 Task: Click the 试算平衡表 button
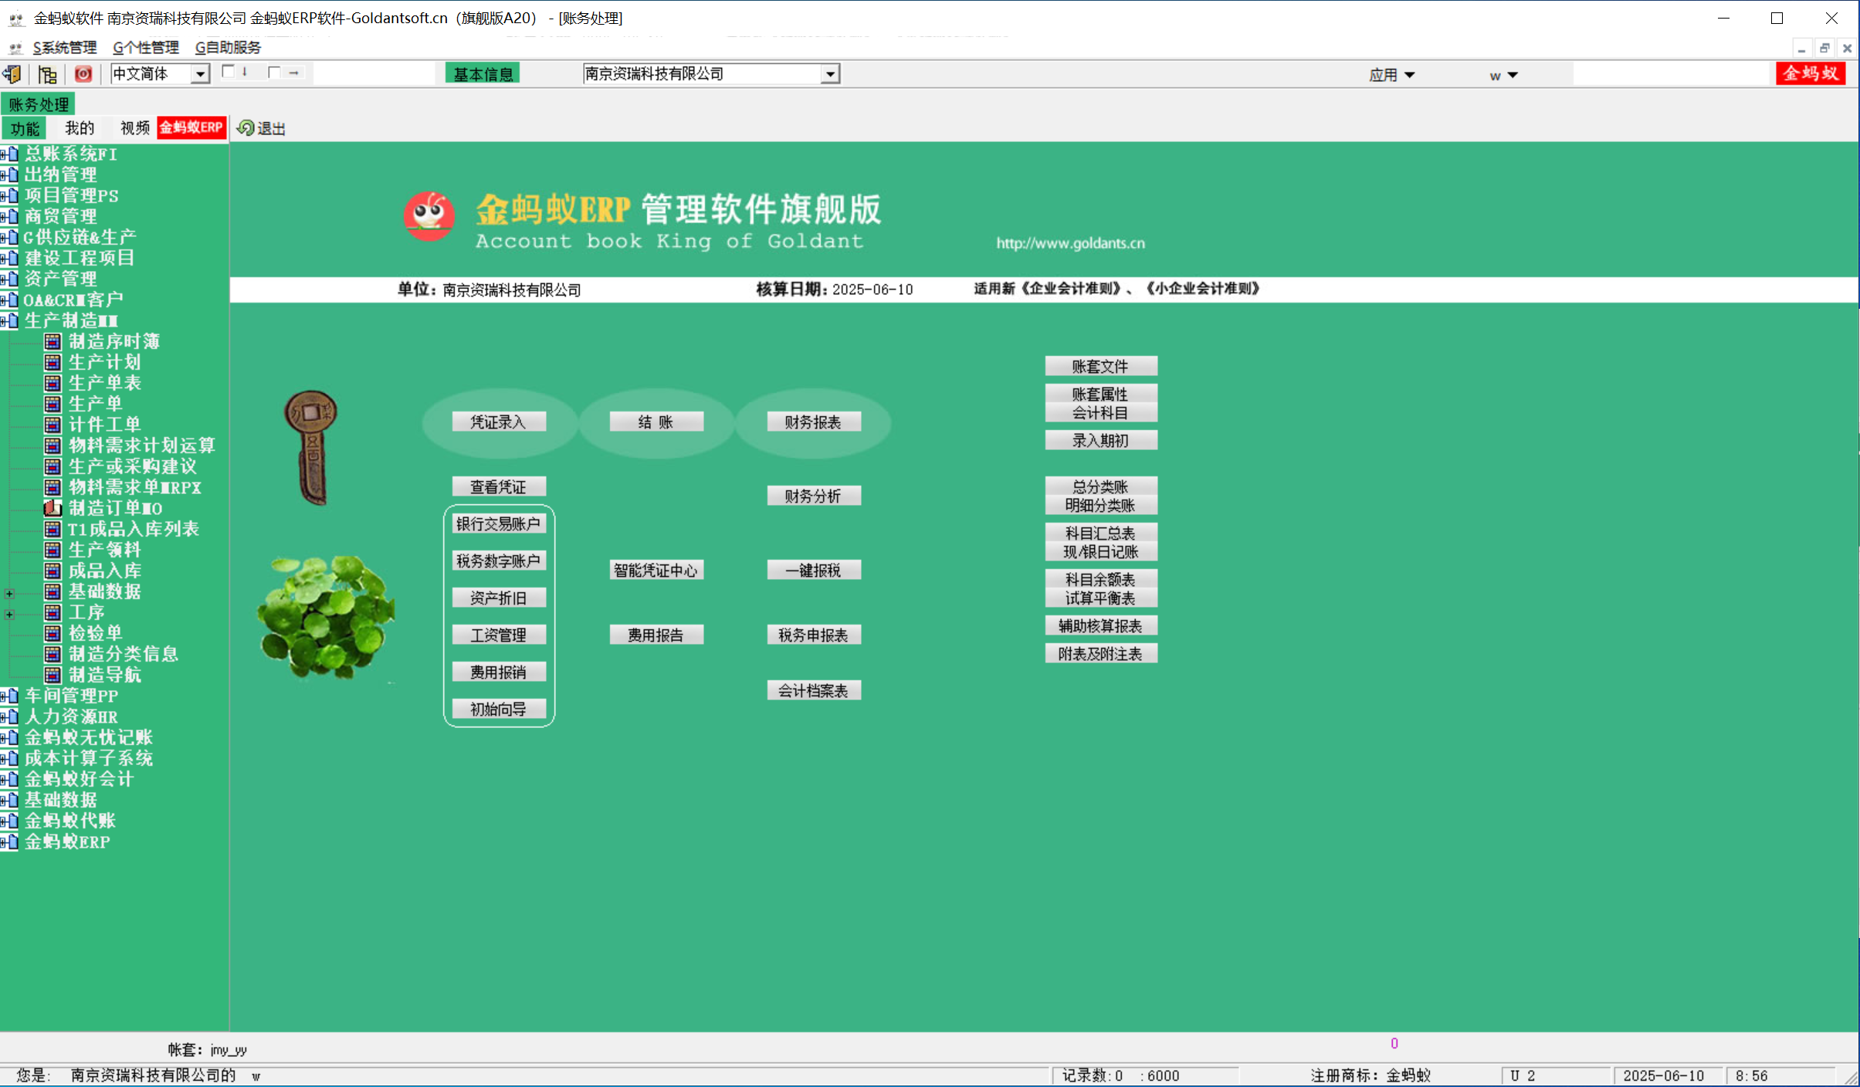coord(1101,598)
